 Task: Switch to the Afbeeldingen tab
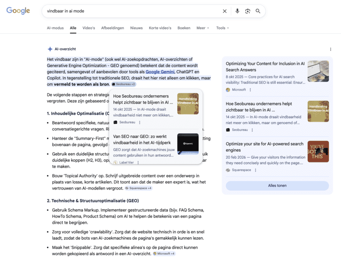click(112, 28)
